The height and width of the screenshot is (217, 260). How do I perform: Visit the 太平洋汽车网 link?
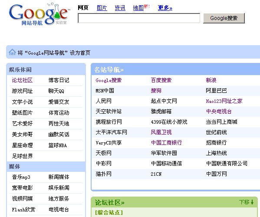tap(111, 132)
